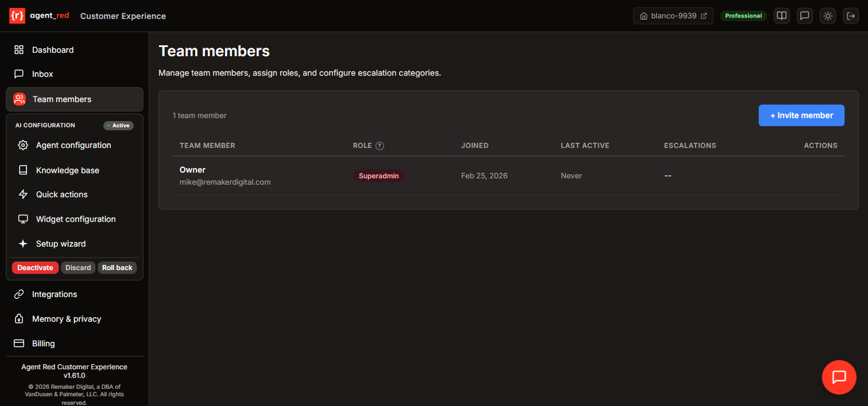
Task: Open the floating chat widget bubble
Action: pos(839,377)
